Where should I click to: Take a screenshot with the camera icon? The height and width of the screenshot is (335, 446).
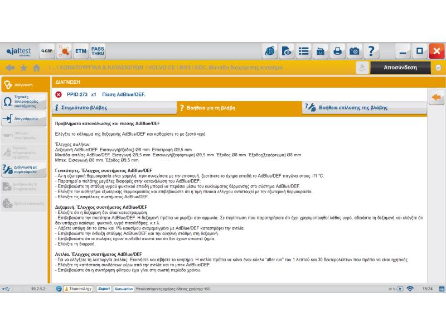[x=354, y=51]
